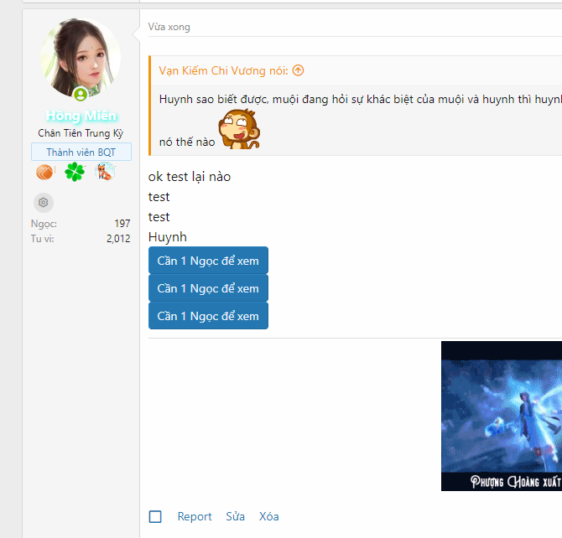Image resolution: width=562 pixels, height=538 pixels.
Task: Click the fox badge icon
Action: (105, 173)
